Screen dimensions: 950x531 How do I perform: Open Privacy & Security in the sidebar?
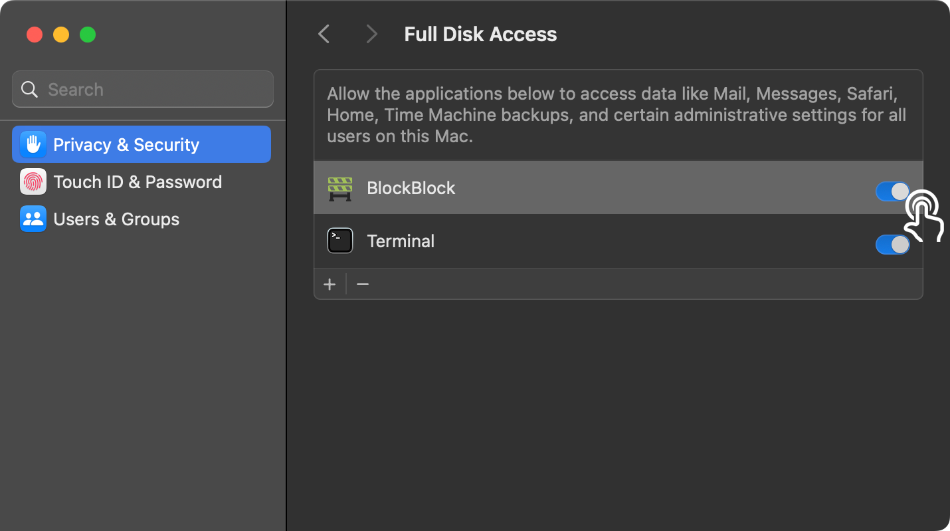(142, 144)
